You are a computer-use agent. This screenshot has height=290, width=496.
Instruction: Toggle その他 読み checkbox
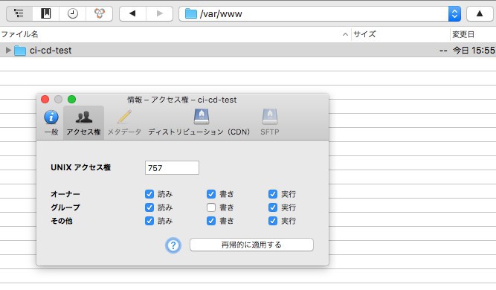point(149,221)
